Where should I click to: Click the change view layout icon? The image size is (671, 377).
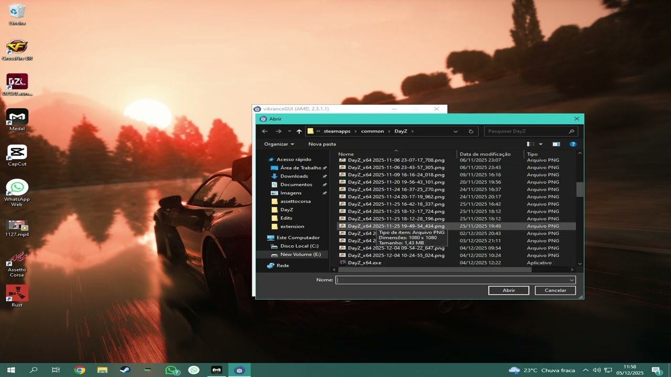(531, 144)
